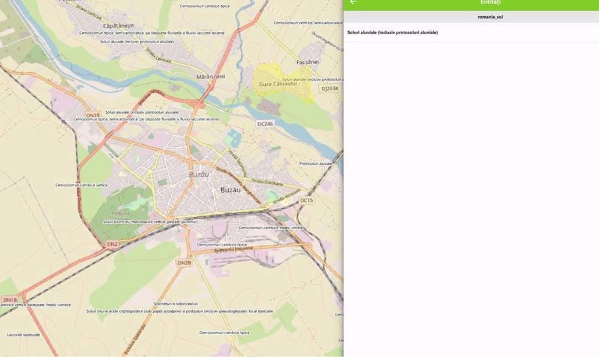This screenshot has height=357, width=599.
Task: Click the Căpățânești village label
Action: point(119,26)
